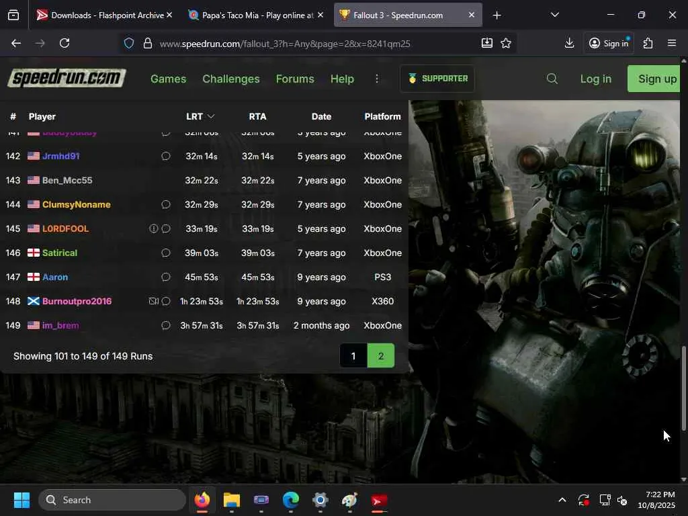
Task: View comment icon on Aaron run
Action: pos(165,277)
